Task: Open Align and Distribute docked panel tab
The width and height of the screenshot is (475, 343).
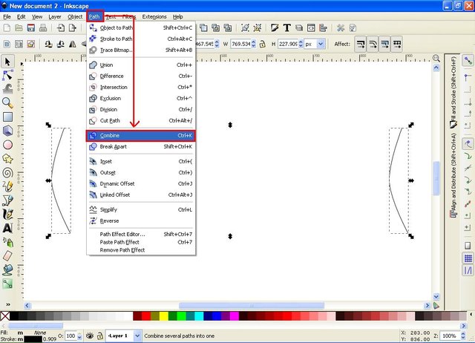Action: [453, 174]
